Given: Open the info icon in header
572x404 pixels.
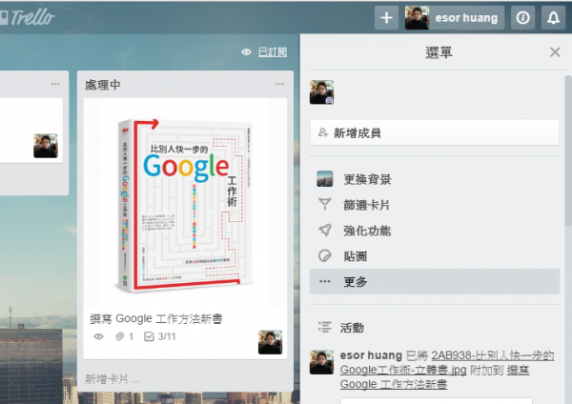Looking at the screenshot, I should coord(522,17).
